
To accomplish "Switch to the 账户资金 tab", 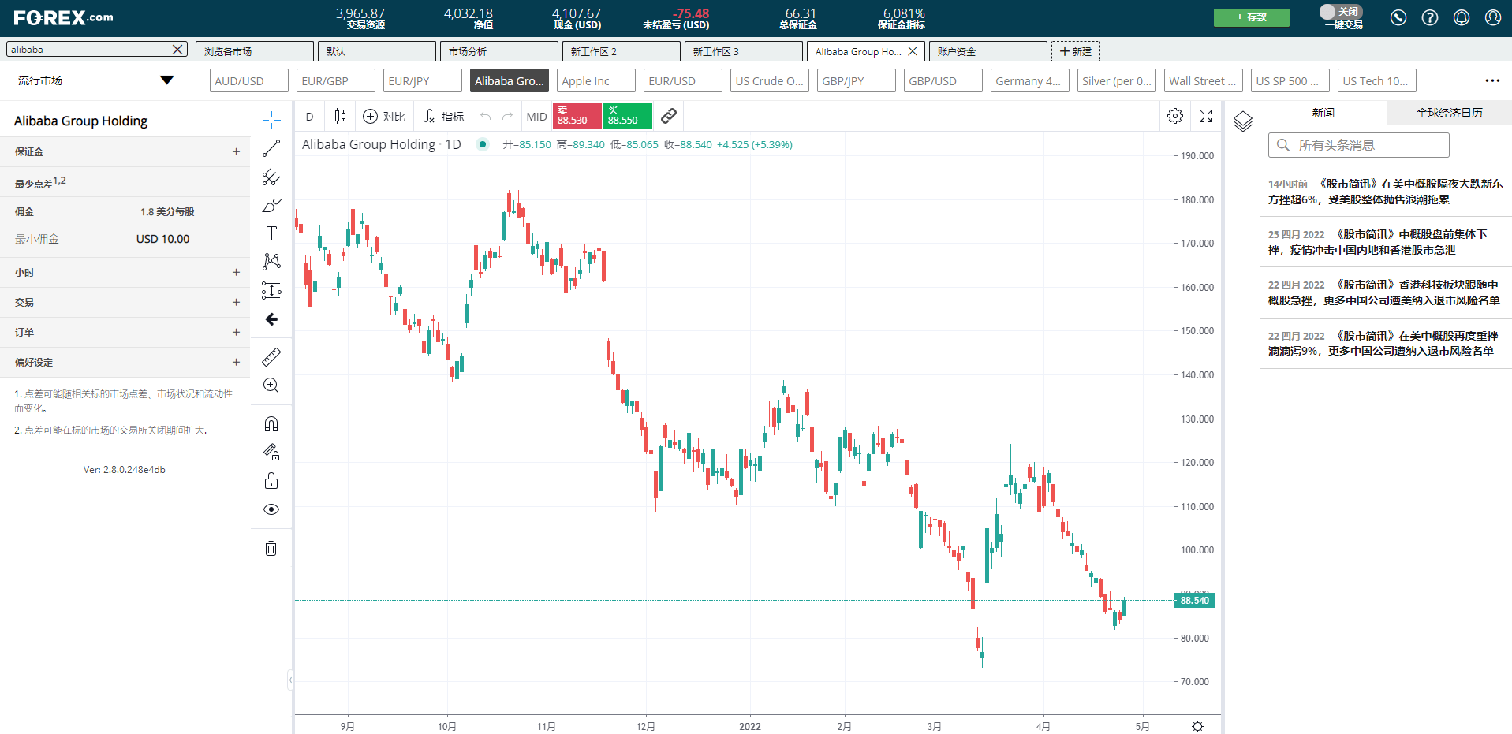I will [987, 51].
